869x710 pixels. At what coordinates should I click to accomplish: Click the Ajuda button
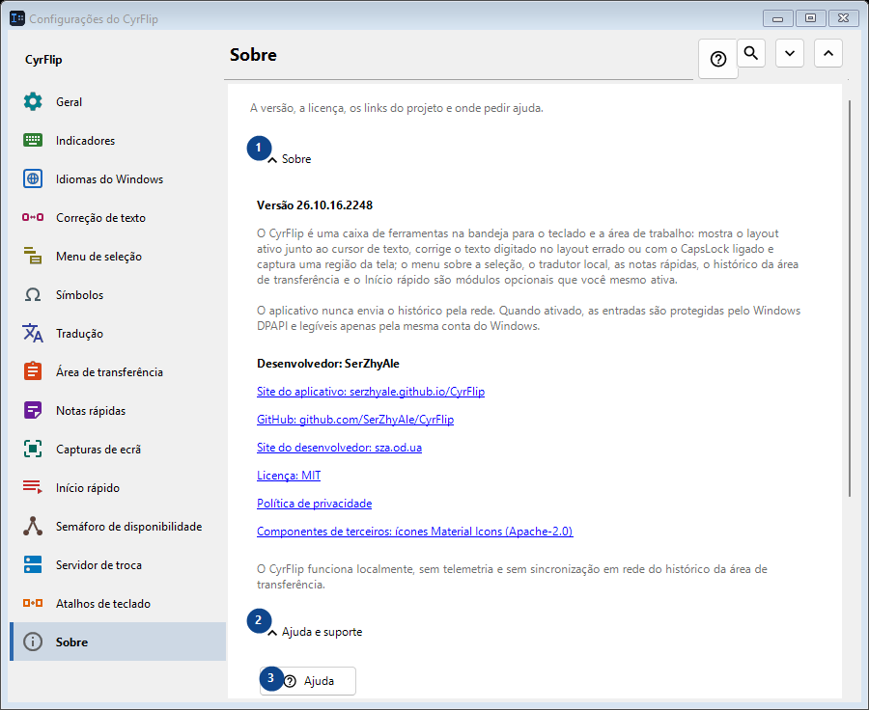click(x=308, y=681)
